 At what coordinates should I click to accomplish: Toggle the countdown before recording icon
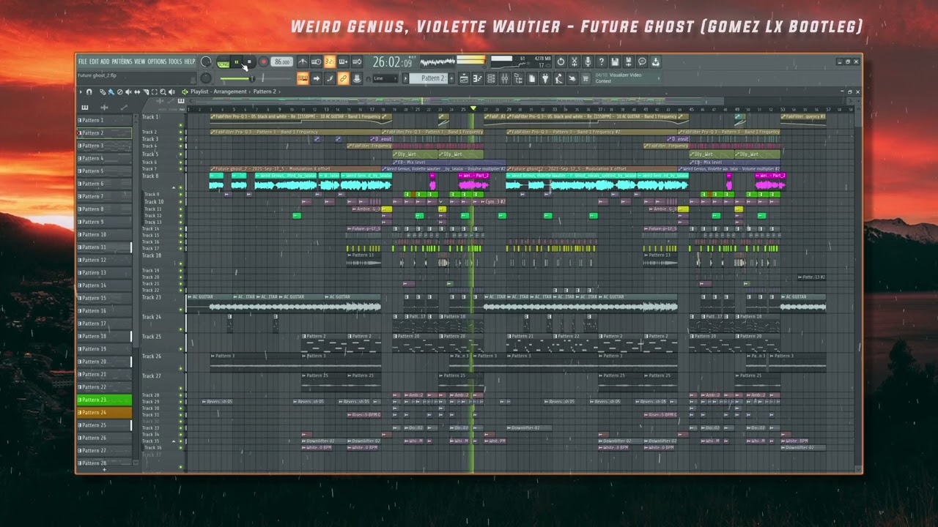point(330,61)
